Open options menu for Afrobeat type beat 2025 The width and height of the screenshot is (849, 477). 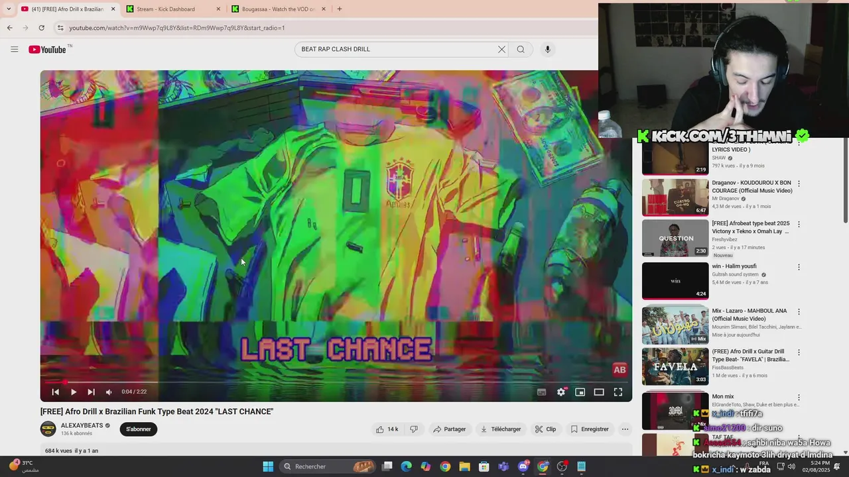[x=799, y=225]
